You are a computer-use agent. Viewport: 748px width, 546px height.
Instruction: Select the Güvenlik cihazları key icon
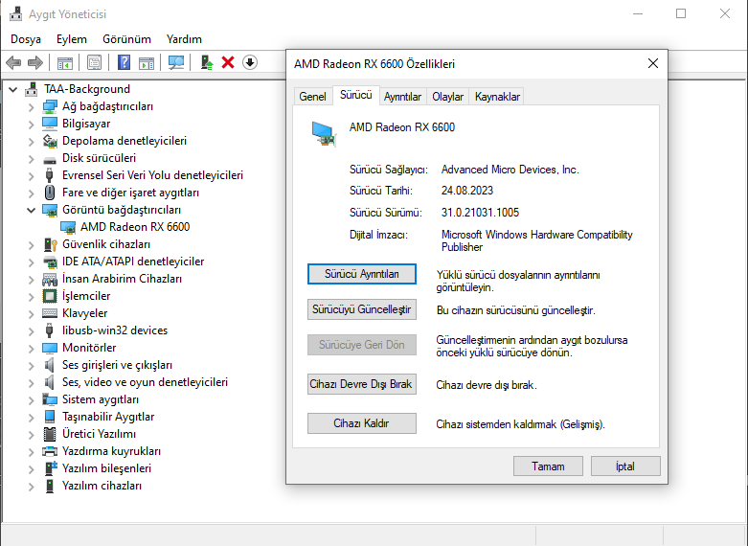click(50, 244)
